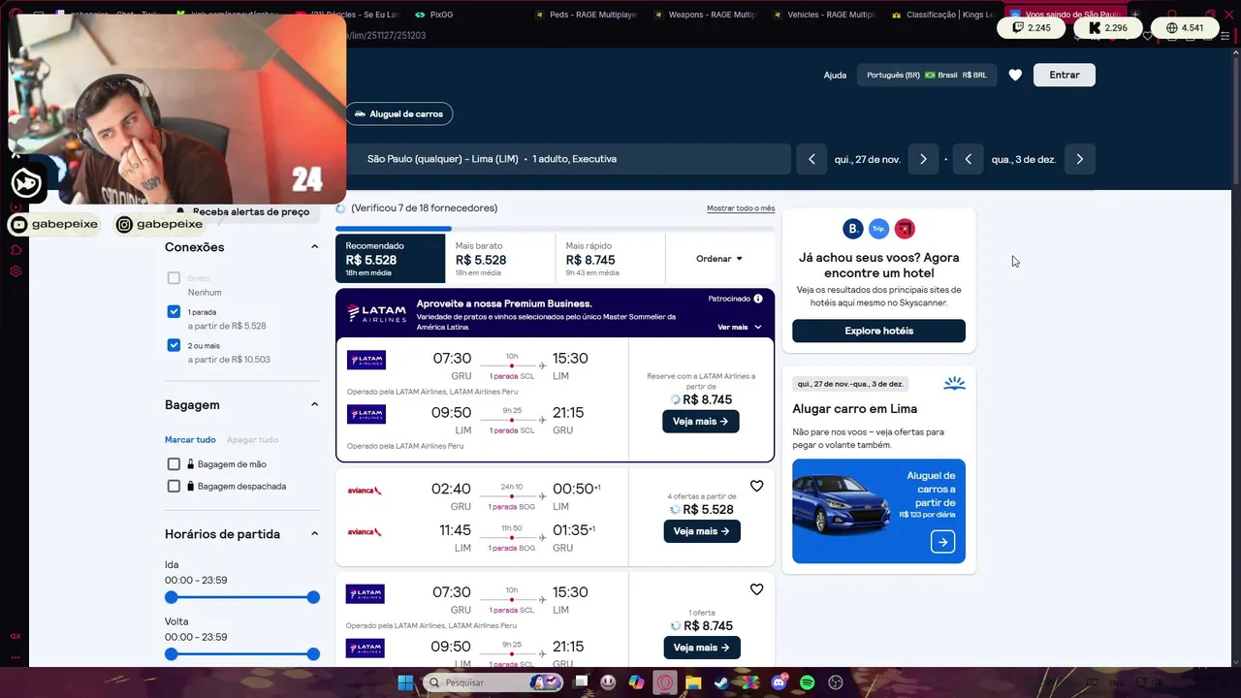1241x698 pixels.
Task: Click the GX corner icon in sidebar
Action: click(x=16, y=636)
